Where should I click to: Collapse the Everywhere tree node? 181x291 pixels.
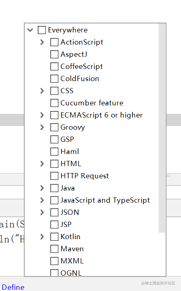(30, 30)
